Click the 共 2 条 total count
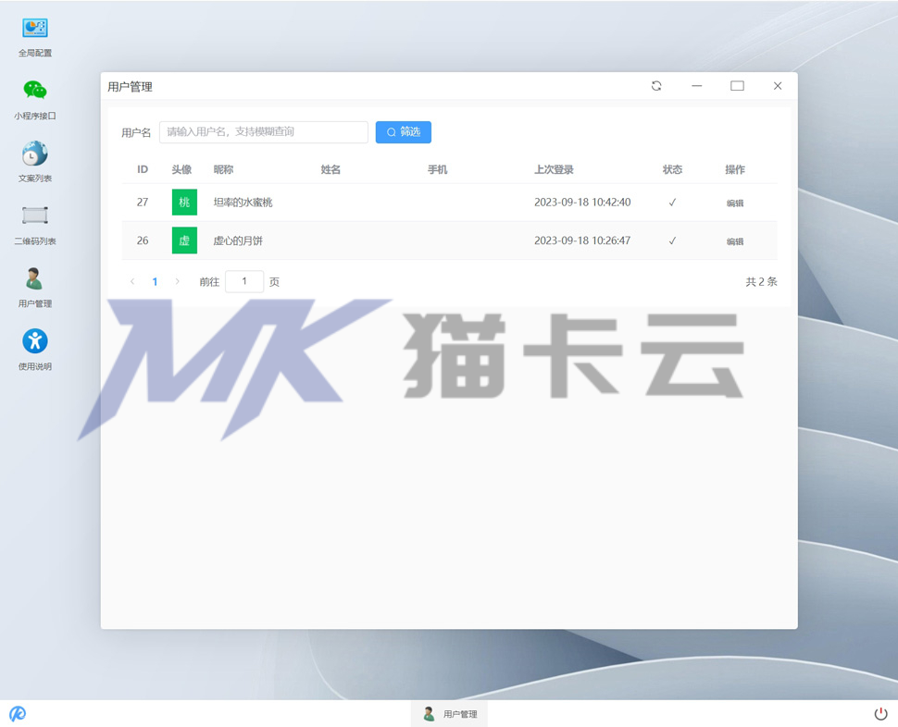Image resolution: width=898 pixels, height=727 pixels. click(761, 281)
